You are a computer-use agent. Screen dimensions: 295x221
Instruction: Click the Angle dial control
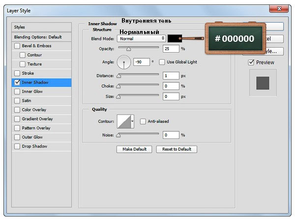click(124, 62)
